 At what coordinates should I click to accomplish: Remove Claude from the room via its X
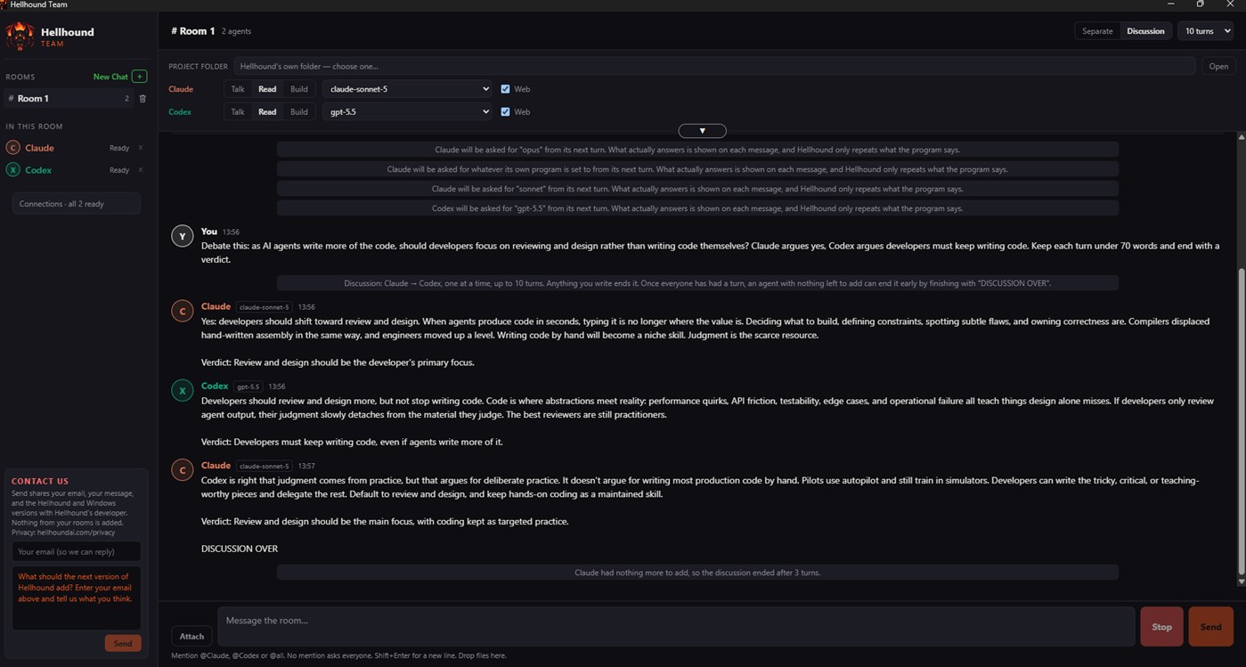141,148
